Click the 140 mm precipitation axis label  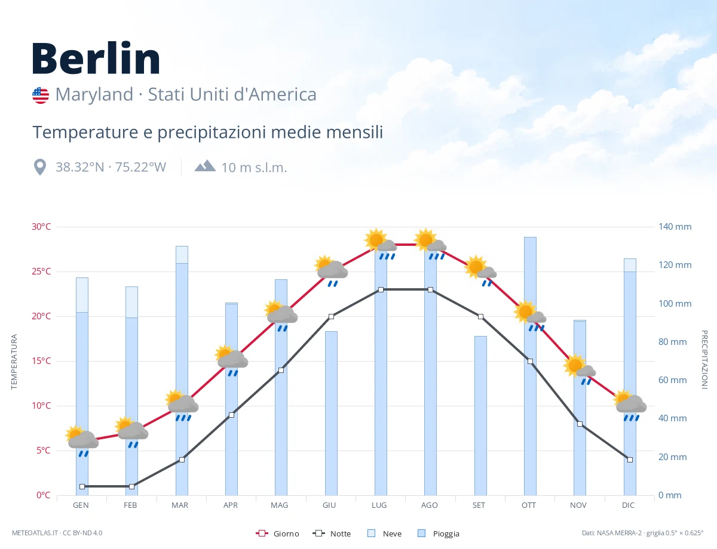coord(675,227)
